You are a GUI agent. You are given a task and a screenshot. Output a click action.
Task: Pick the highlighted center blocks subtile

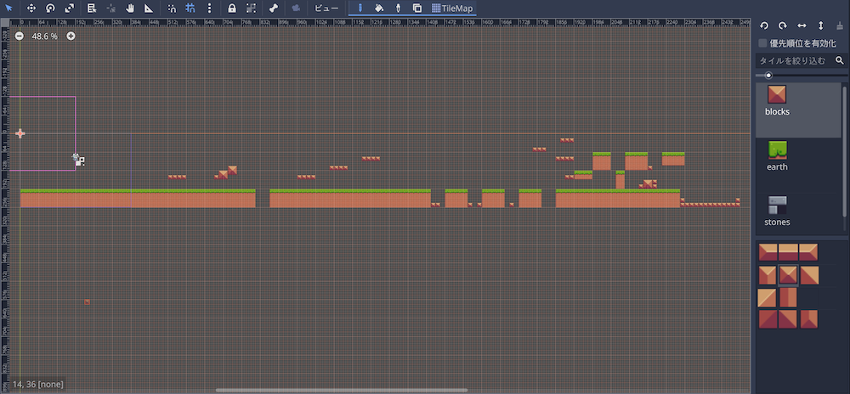click(788, 275)
